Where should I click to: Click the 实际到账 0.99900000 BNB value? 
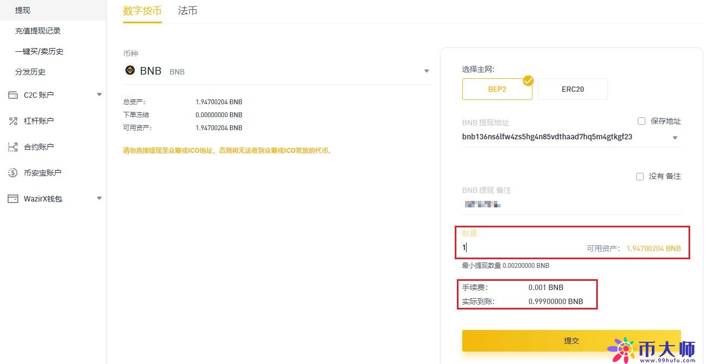[556, 301]
